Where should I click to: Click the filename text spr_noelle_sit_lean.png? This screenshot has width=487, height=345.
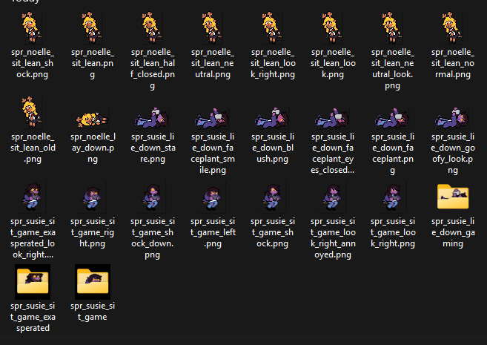tap(92, 63)
